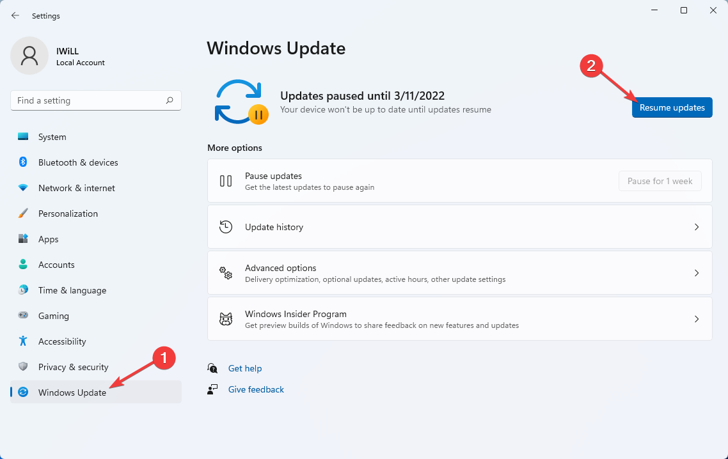Click the Accounts person icon
728x459 pixels.
point(23,264)
